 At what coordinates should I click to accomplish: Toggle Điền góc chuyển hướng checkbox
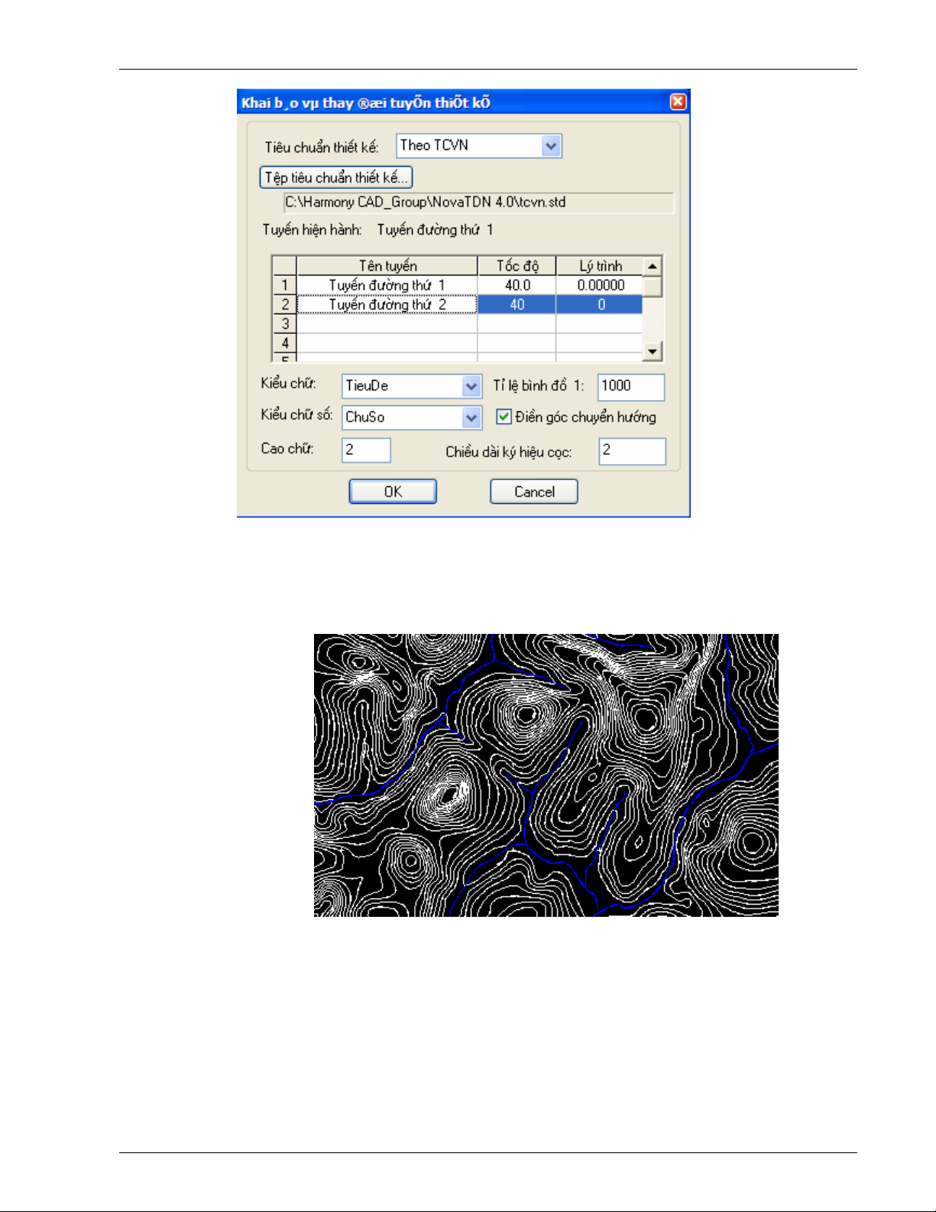click(504, 417)
